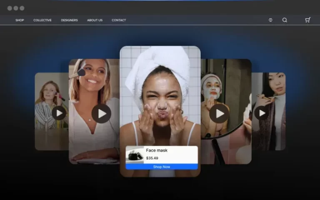
Task: Select the black face mask jar thumbnail
Action: 135,155
